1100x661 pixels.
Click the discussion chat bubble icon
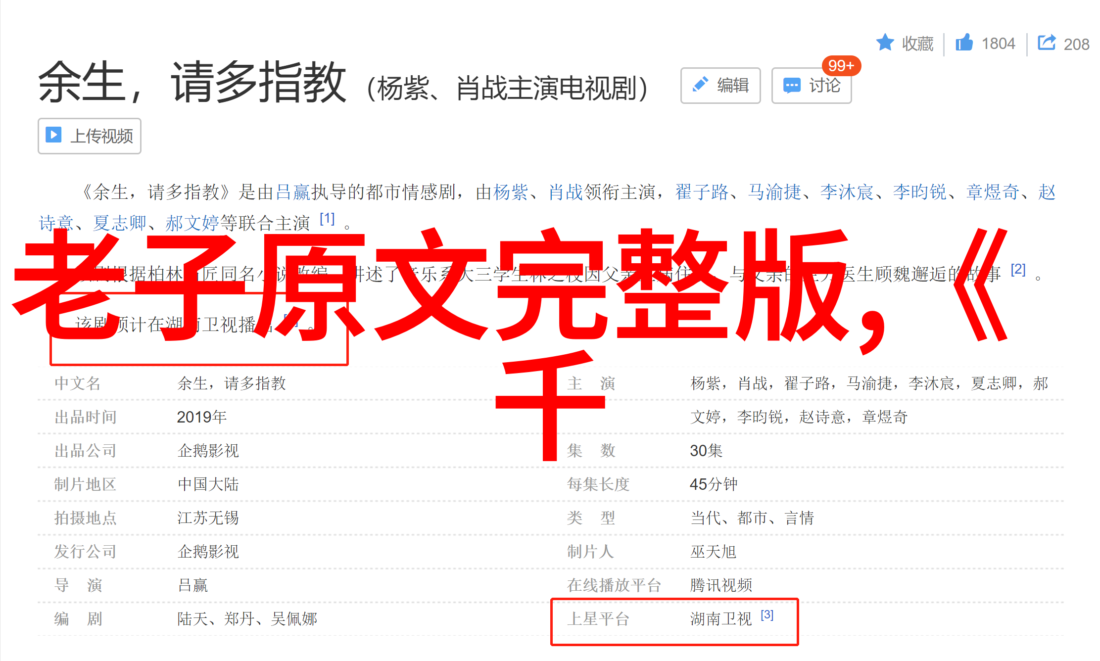click(x=792, y=86)
